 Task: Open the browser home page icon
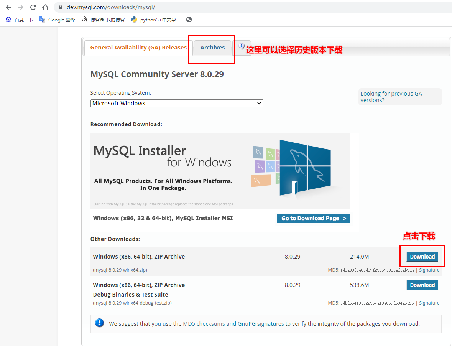tap(45, 7)
